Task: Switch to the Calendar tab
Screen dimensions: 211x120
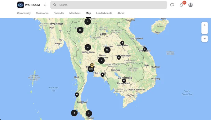Action: coord(59,13)
